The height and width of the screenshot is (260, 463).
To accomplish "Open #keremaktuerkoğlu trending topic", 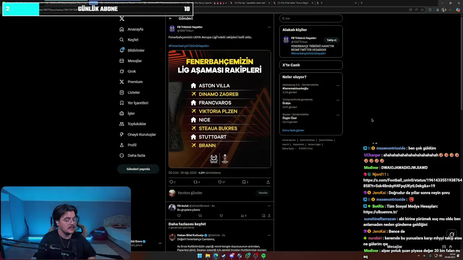I will pyautogui.click(x=295, y=88).
